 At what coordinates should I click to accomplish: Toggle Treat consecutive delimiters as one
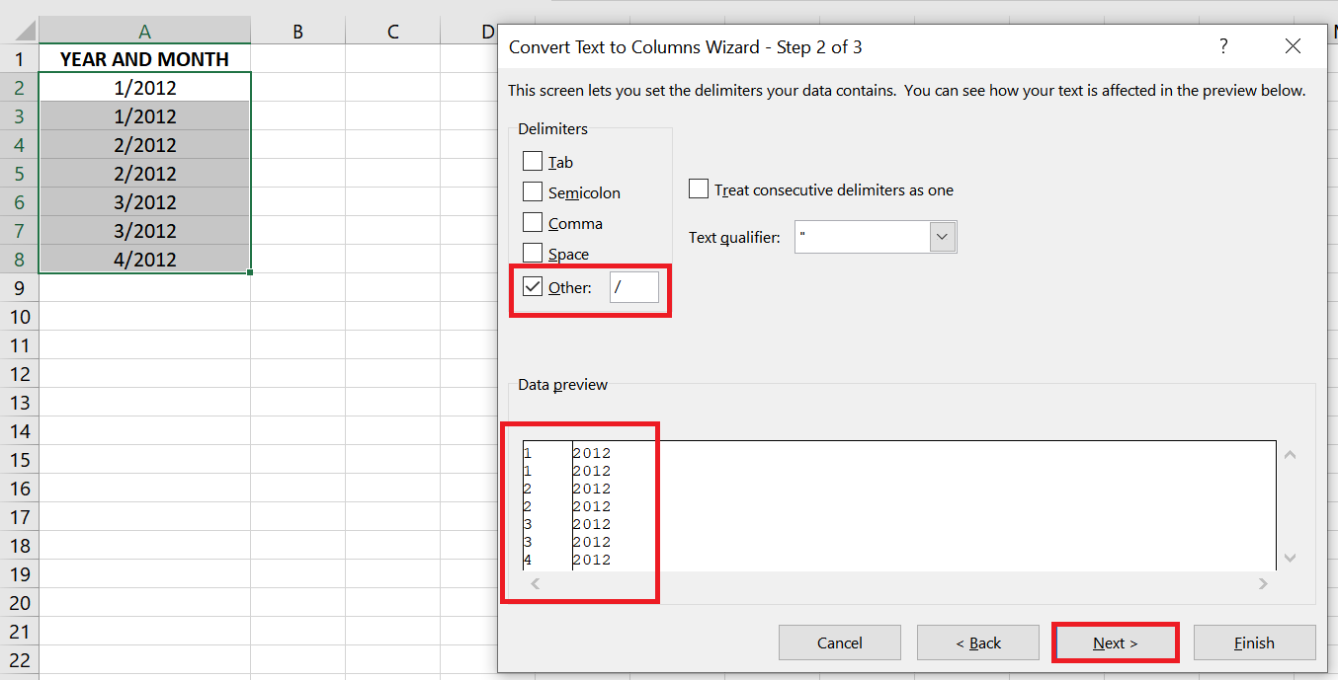click(699, 189)
